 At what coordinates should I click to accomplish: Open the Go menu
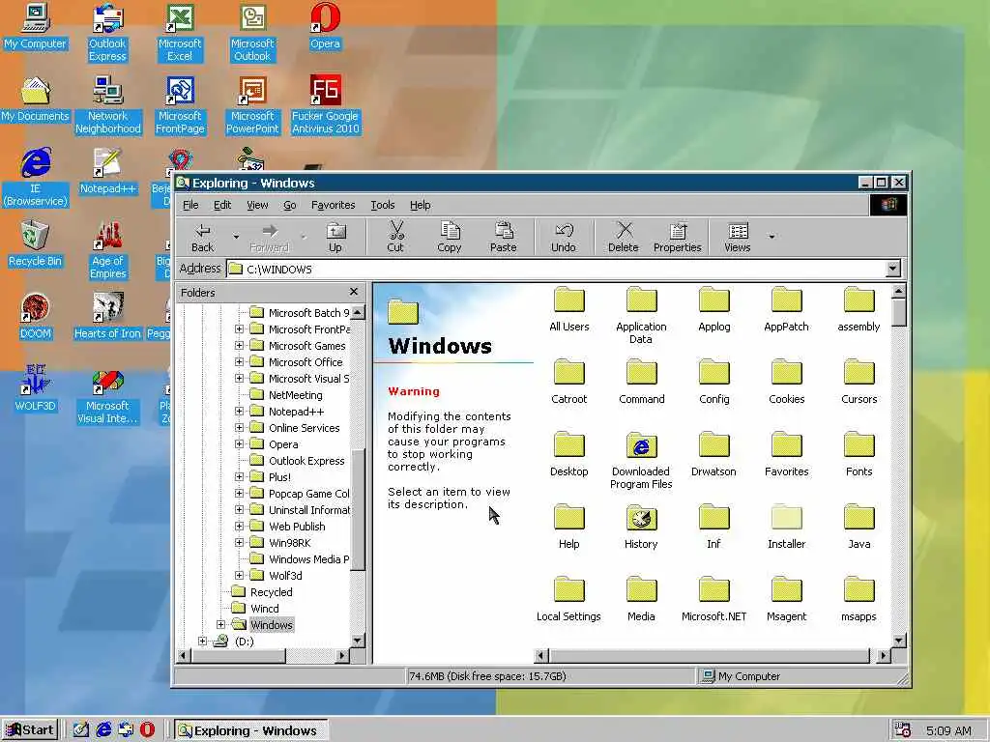[x=290, y=205]
